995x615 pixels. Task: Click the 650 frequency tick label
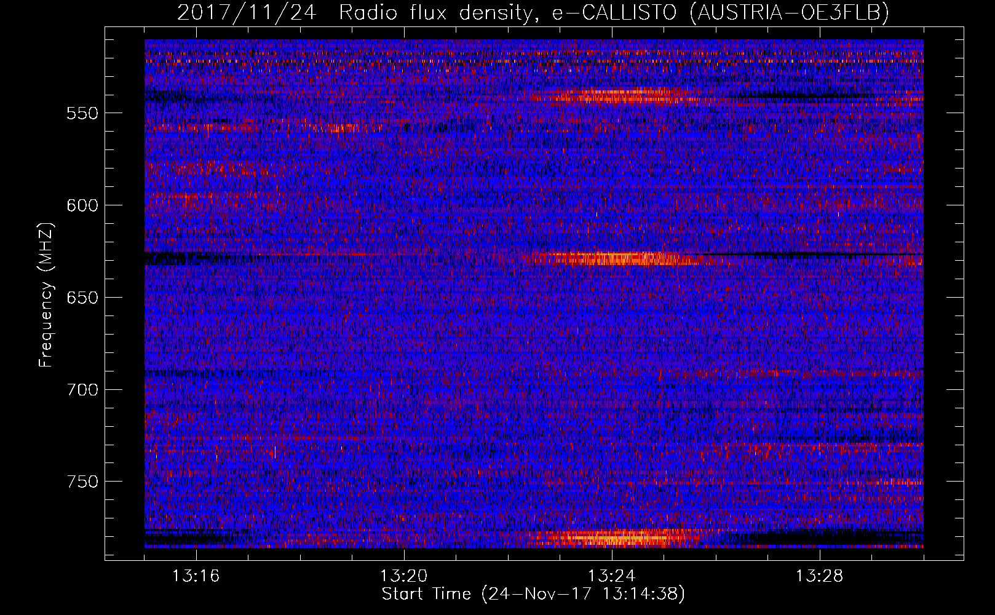click(82, 298)
